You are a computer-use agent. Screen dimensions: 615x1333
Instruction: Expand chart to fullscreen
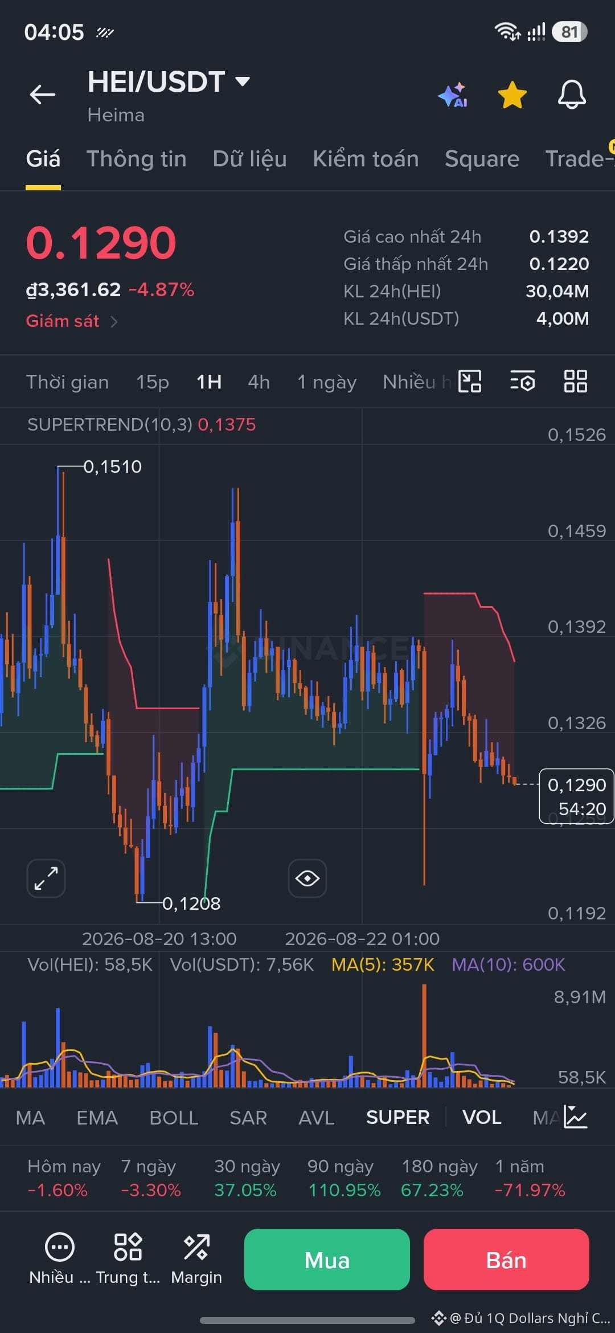46,878
